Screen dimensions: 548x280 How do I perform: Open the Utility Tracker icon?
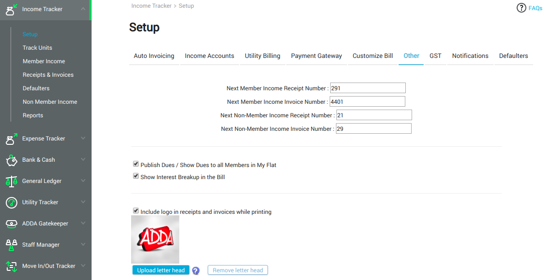12,202
